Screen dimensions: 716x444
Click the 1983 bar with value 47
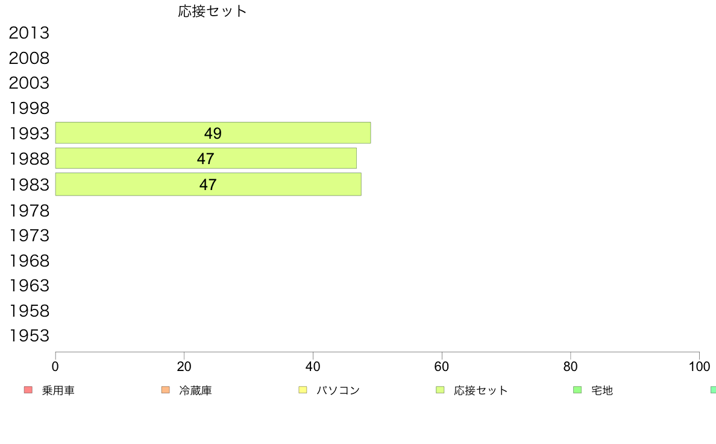click(x=208, y=184)
